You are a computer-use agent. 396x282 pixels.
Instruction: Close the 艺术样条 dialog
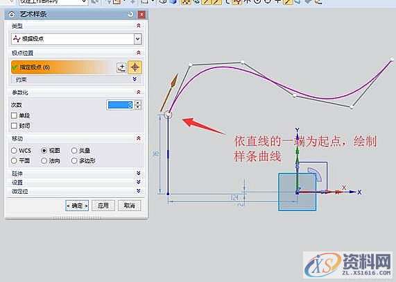coord(141,15)
